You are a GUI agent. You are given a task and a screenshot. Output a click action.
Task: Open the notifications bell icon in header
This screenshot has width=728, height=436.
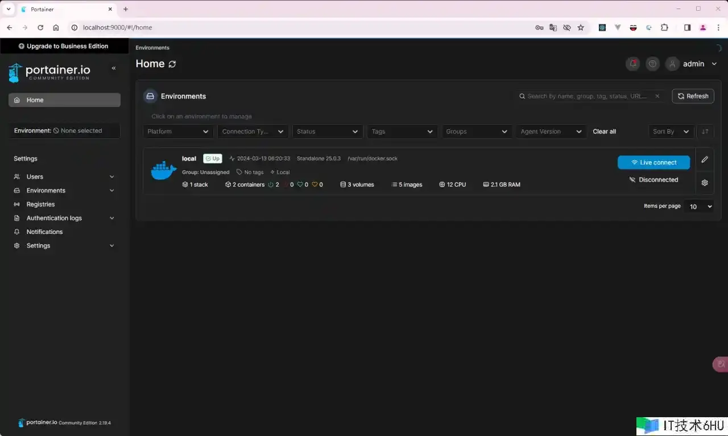pyautogui.click(x=632, y=64)
